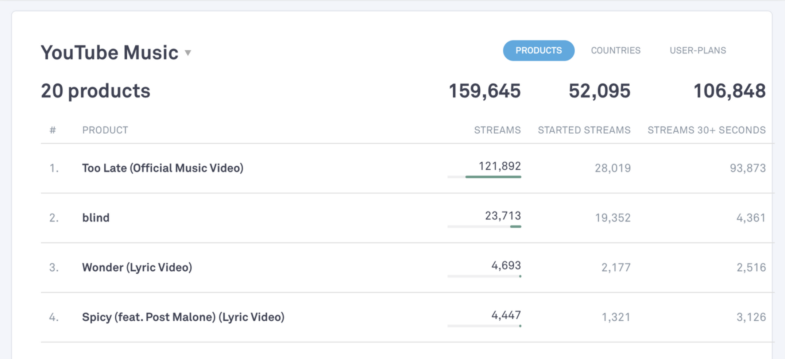
Task: Open Wonder (Lyric Video) product
Action: pyautogui.click(x=137, y=267)
